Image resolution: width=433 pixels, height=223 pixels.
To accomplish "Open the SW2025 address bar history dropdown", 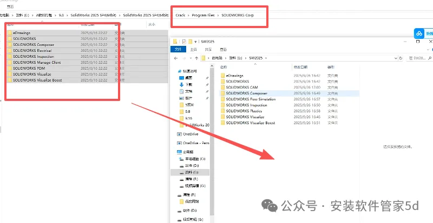I will point(396,58).
